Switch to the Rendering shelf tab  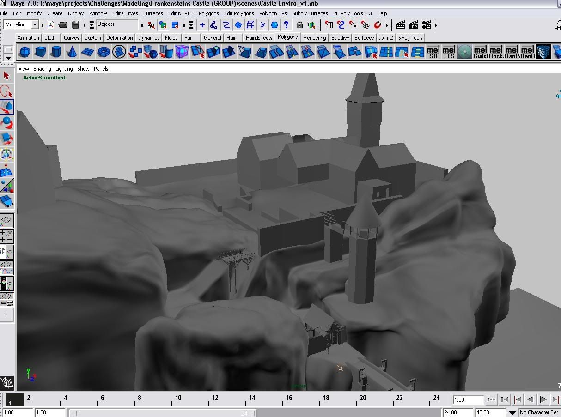tap(314, 38)
